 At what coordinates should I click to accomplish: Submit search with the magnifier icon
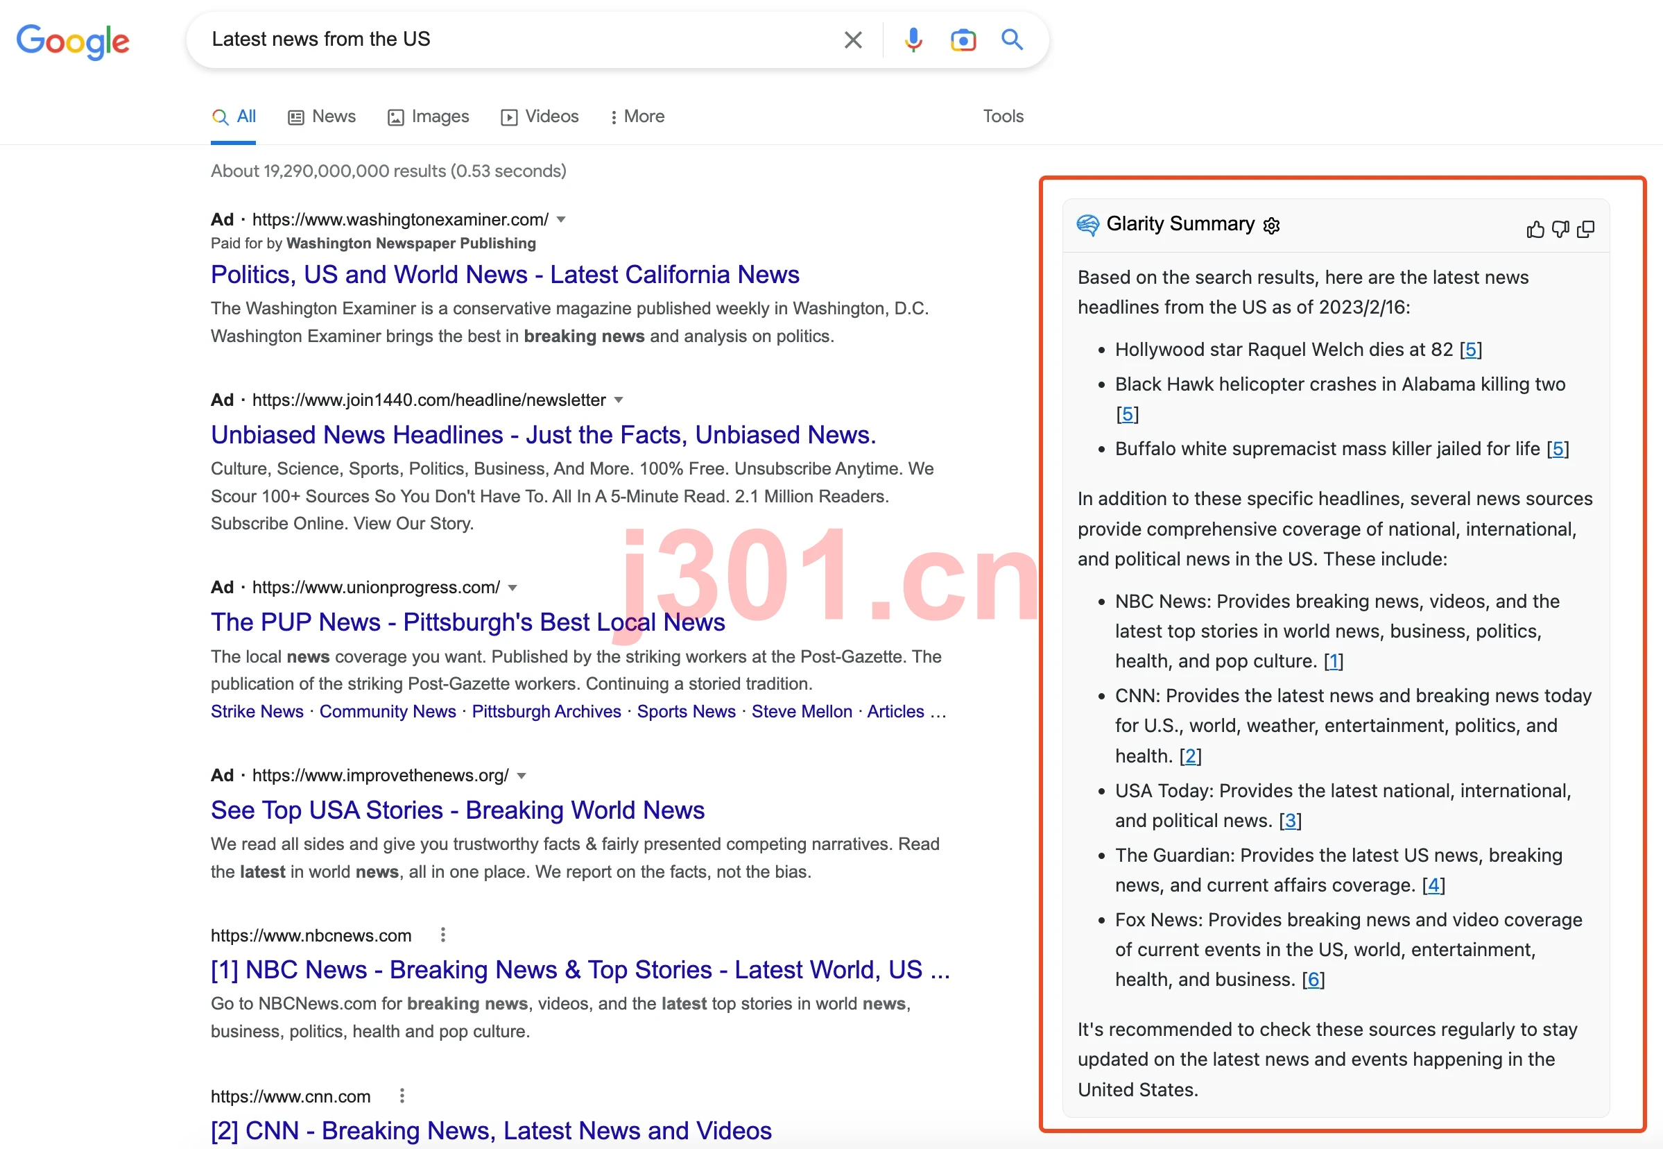click(x=1012, y=40)
